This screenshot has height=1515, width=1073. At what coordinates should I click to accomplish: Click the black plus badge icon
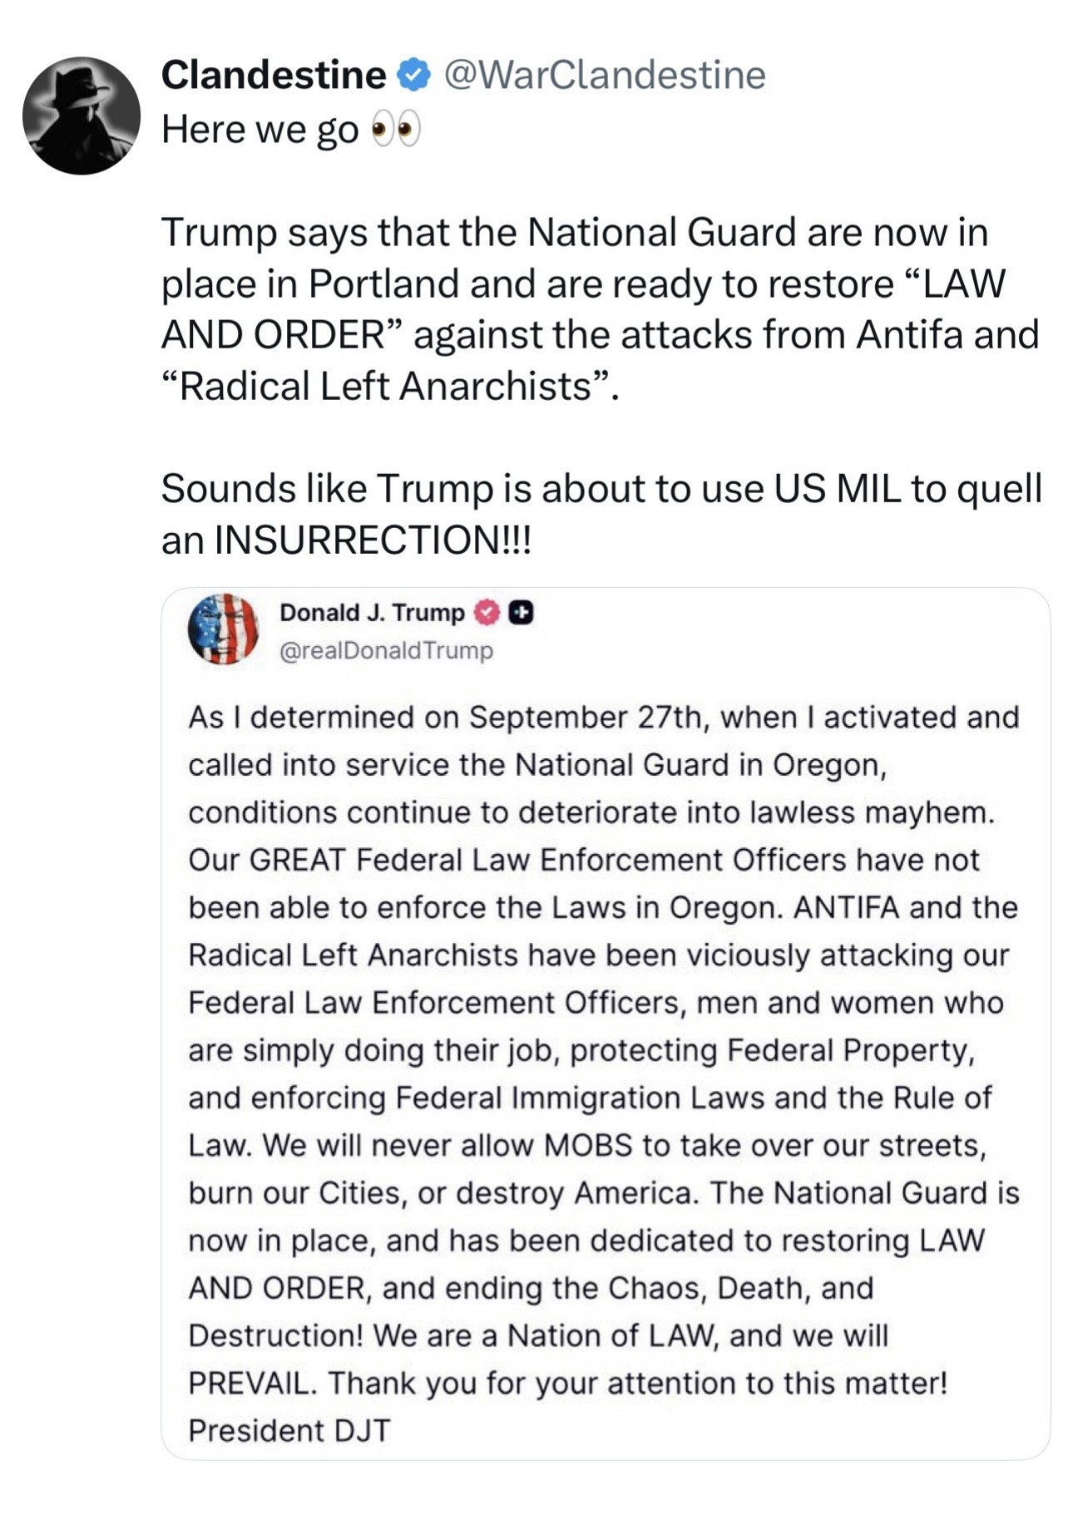(521, 613)
